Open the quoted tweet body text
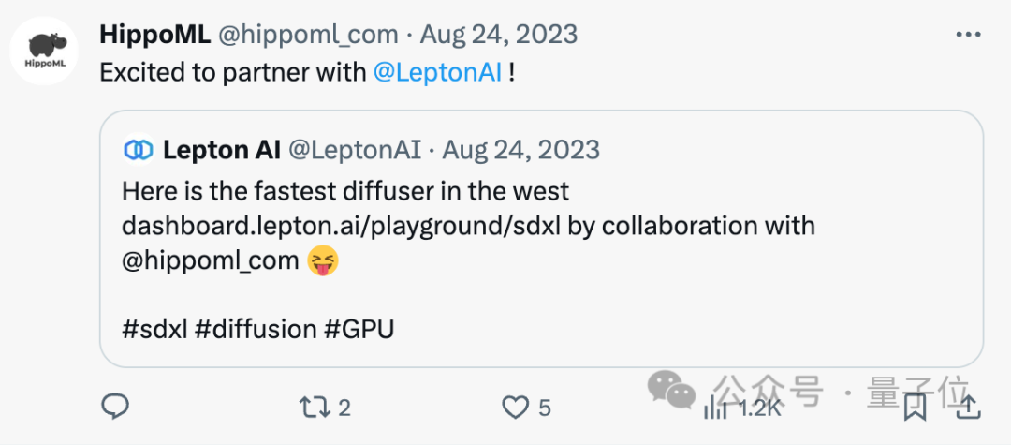 pyautogui.click(x=344, y=192)
